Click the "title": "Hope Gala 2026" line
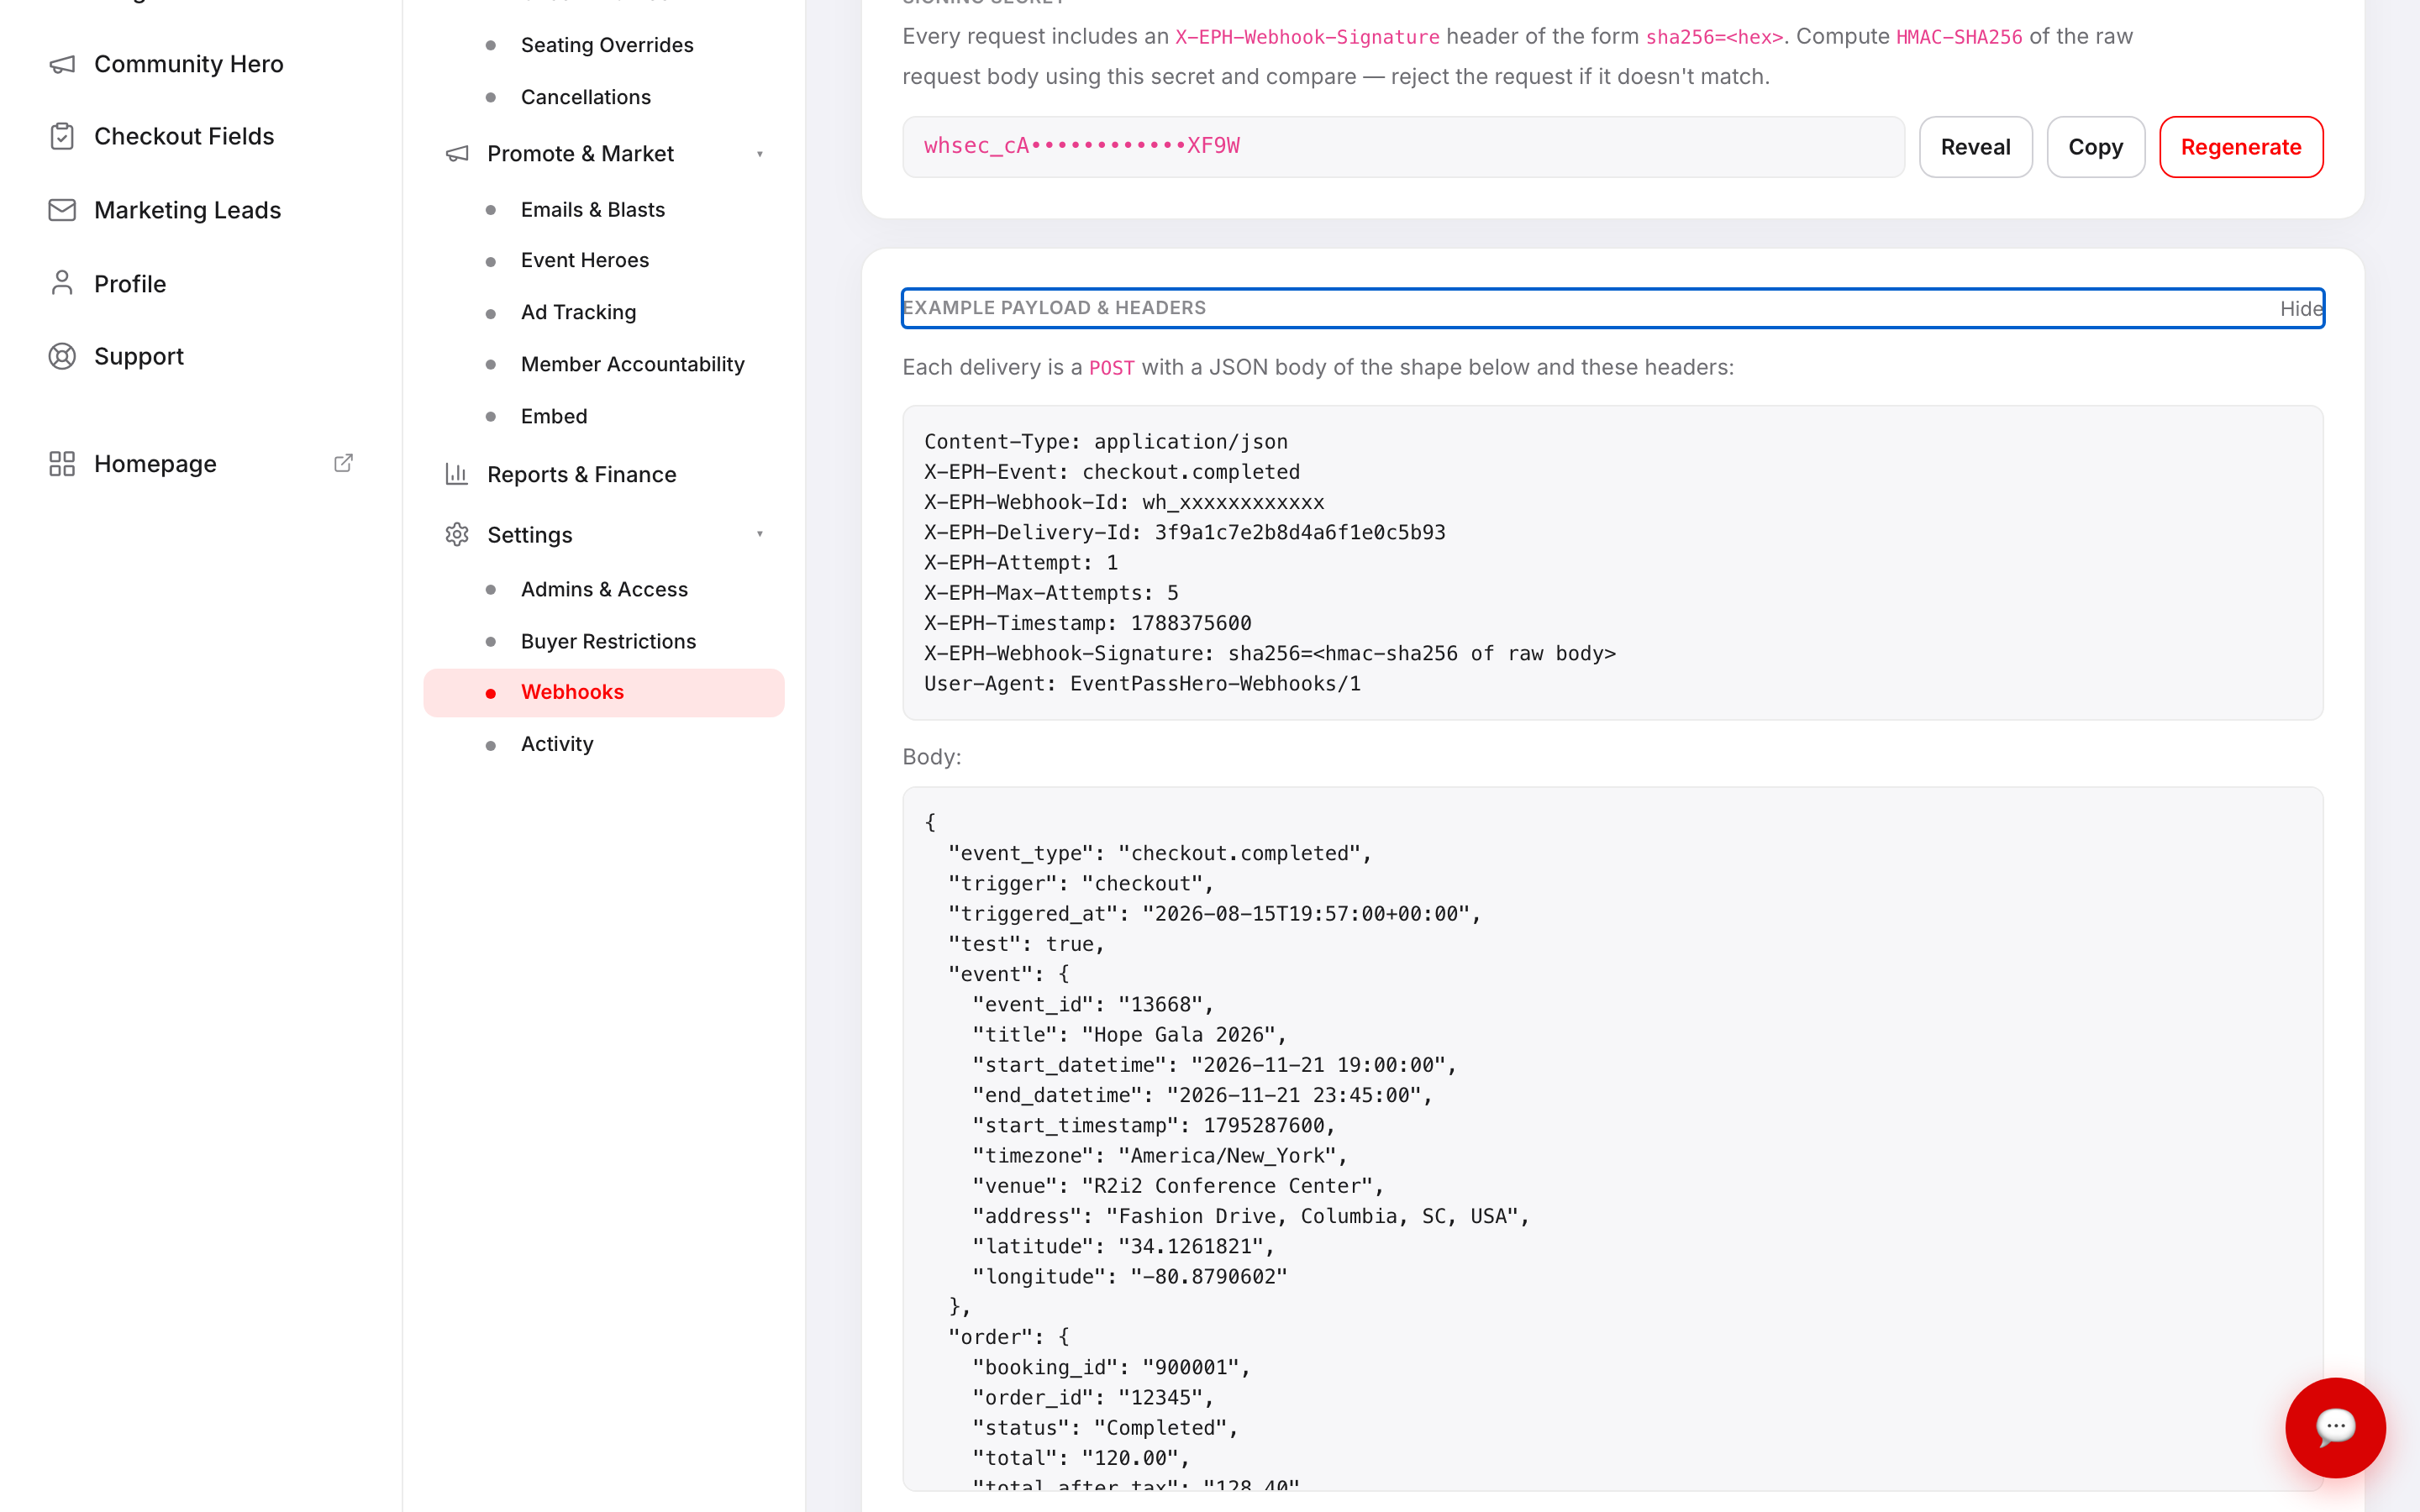 (x=1129, y=1034)
